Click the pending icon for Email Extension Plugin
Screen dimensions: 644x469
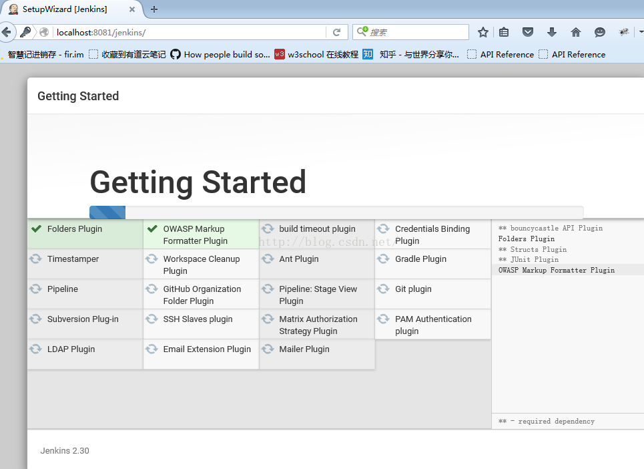click(151, 349)
